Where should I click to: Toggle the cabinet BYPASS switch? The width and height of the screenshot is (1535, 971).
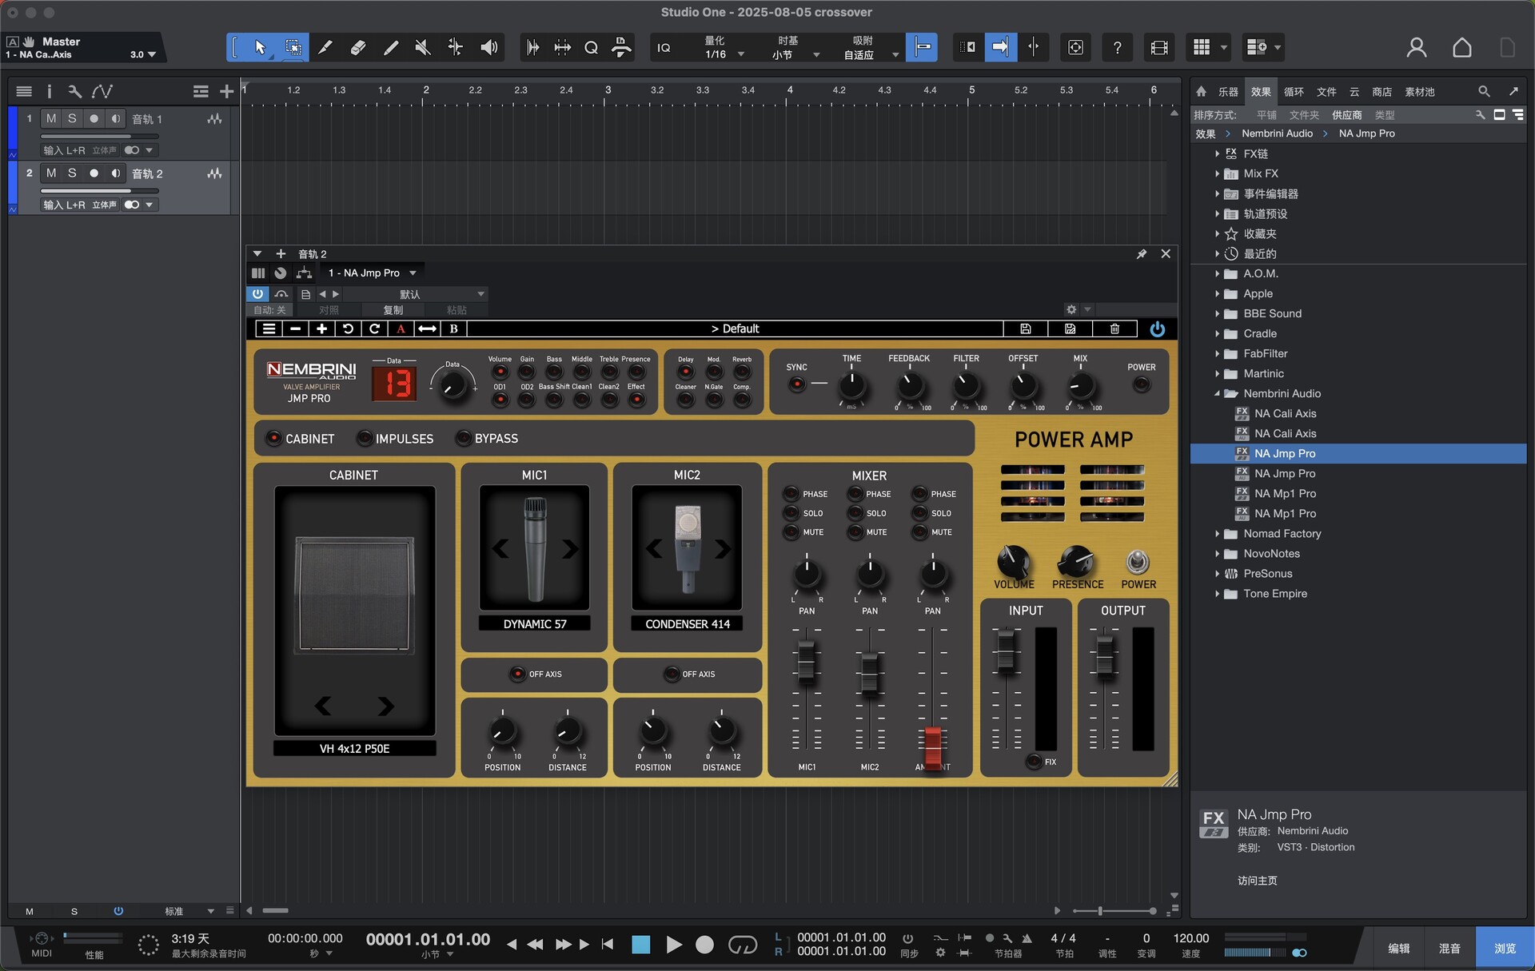(x=463, y=438)
